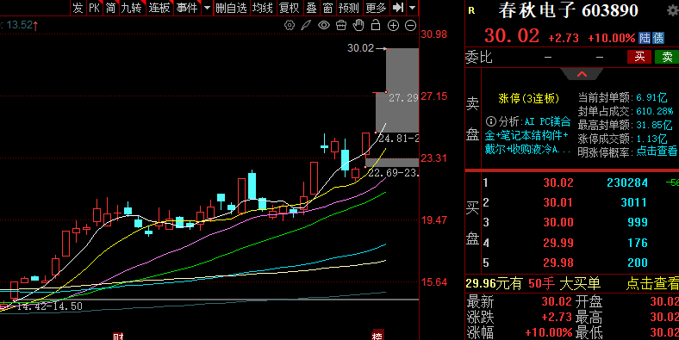Screen dimensions: 679x340
Task: Click the jump-to-end arrow icon in toolbar
Action: pos(398,8)
